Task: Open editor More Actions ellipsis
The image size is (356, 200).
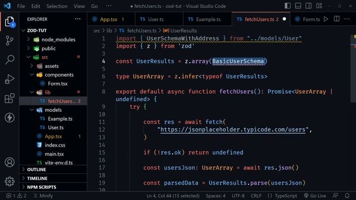Action: point(347,19)
